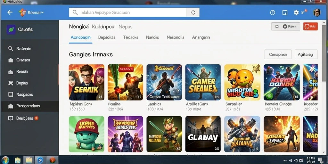
Task: Open the Meois Reiane sword game
Action: [164, 134]
